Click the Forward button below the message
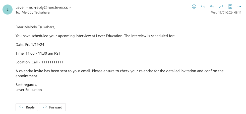 52,107
